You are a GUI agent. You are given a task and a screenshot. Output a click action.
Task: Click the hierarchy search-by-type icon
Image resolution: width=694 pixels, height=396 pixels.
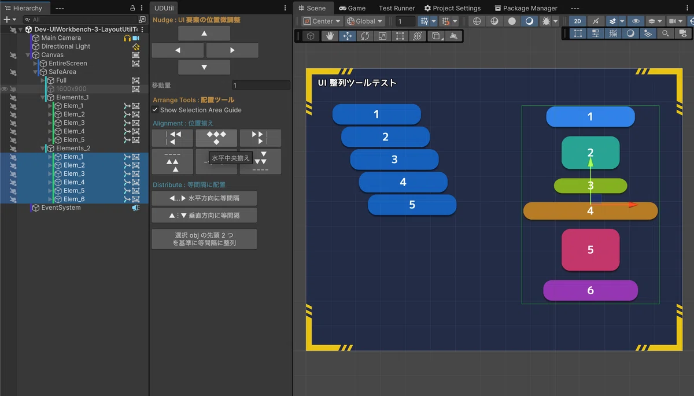(142, 20)
